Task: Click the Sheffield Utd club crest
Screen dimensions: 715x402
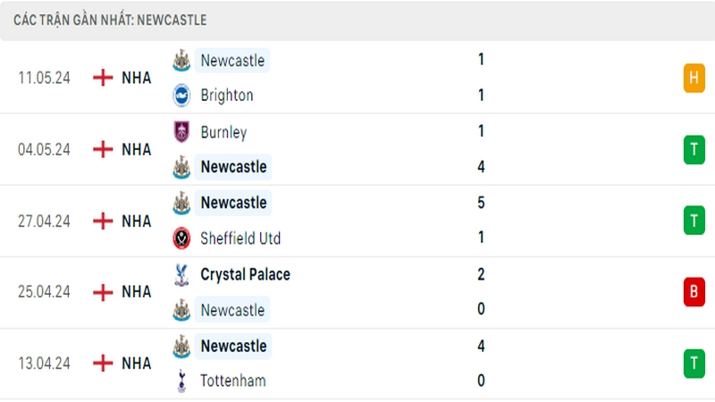Action: coord(181,239)
